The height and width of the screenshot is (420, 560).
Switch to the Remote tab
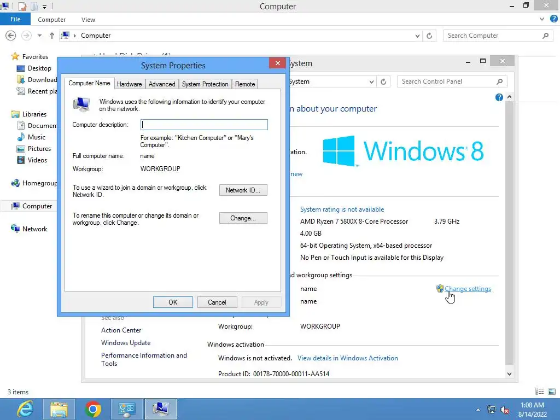[245, 84]
